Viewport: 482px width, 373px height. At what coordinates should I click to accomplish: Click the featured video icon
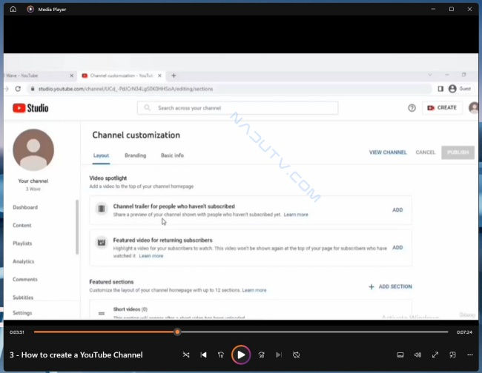[102, 243]
